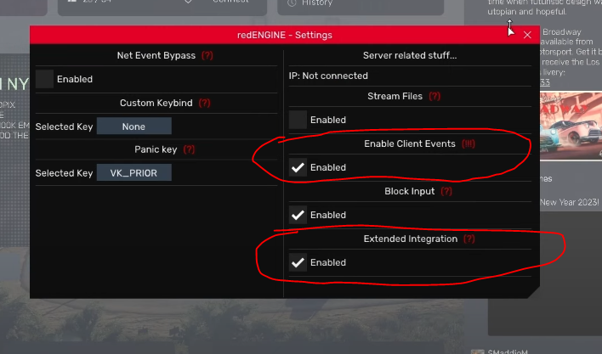This screenshot has width=602, height=354.
Task: Click Block Input help question mark
Action: [x=446, y=192]
